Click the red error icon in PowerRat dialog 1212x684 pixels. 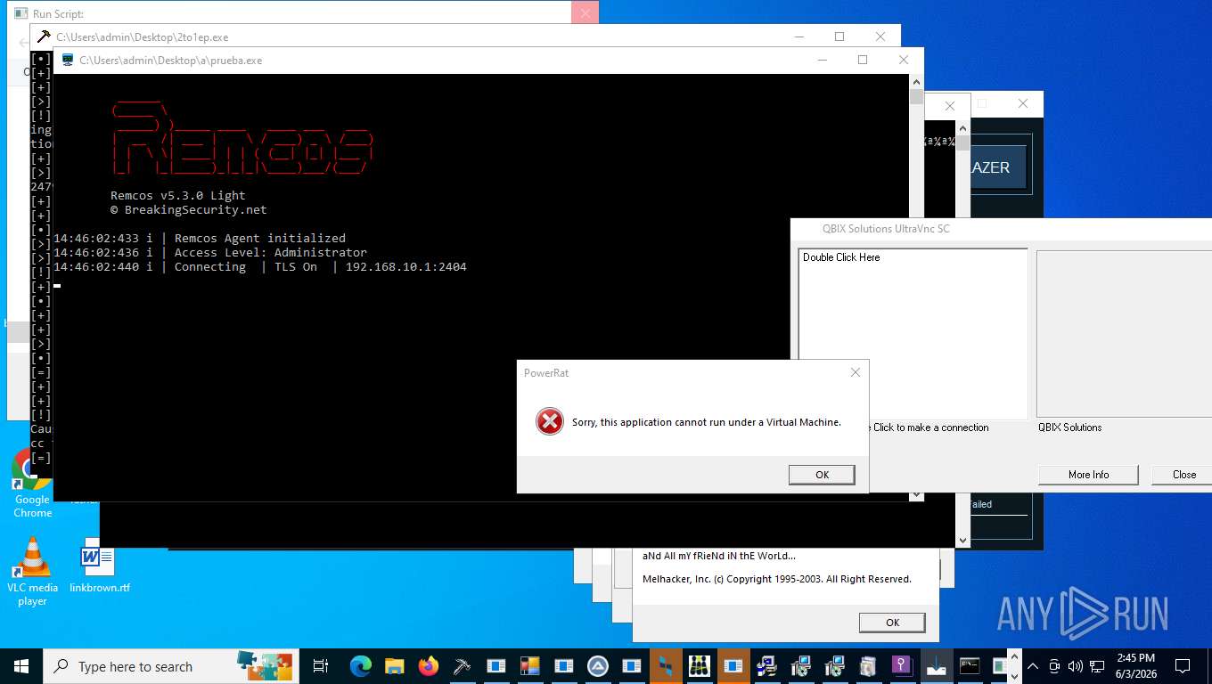tap(550, 421)
